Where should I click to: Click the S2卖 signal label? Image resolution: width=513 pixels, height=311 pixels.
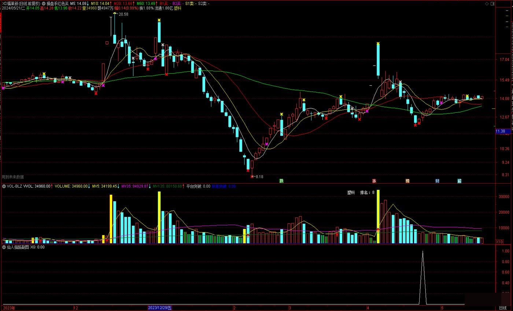(x=204, y=4)
